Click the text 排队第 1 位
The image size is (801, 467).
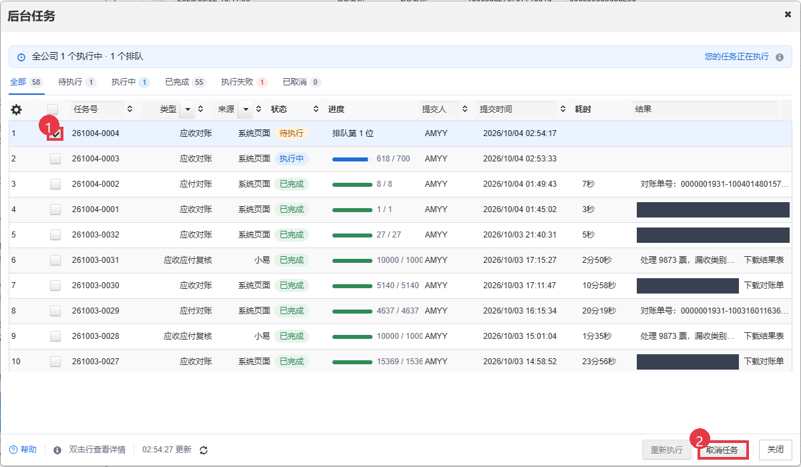click(352, 133)
